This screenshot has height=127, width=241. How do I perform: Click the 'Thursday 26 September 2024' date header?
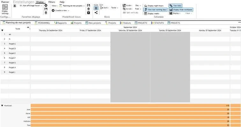(x=50, y=31)
